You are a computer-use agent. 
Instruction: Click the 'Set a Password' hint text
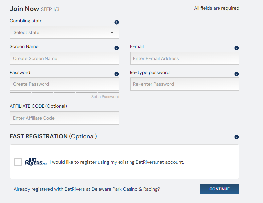point(105,97)
